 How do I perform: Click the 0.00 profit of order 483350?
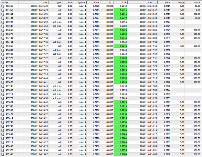tap(198, 10)
